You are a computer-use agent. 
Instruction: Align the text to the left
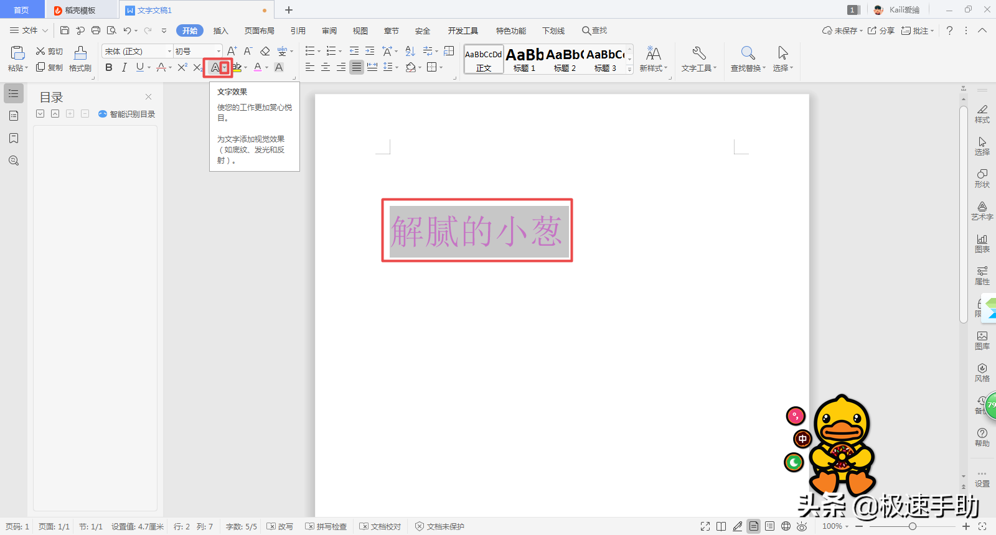pos(309,67)
